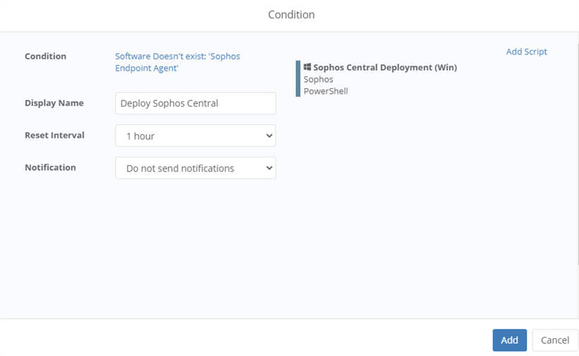This screenshot has width=579, height=356.
Task: Click the Condition dialog title at top
Action: click(291, 14)
